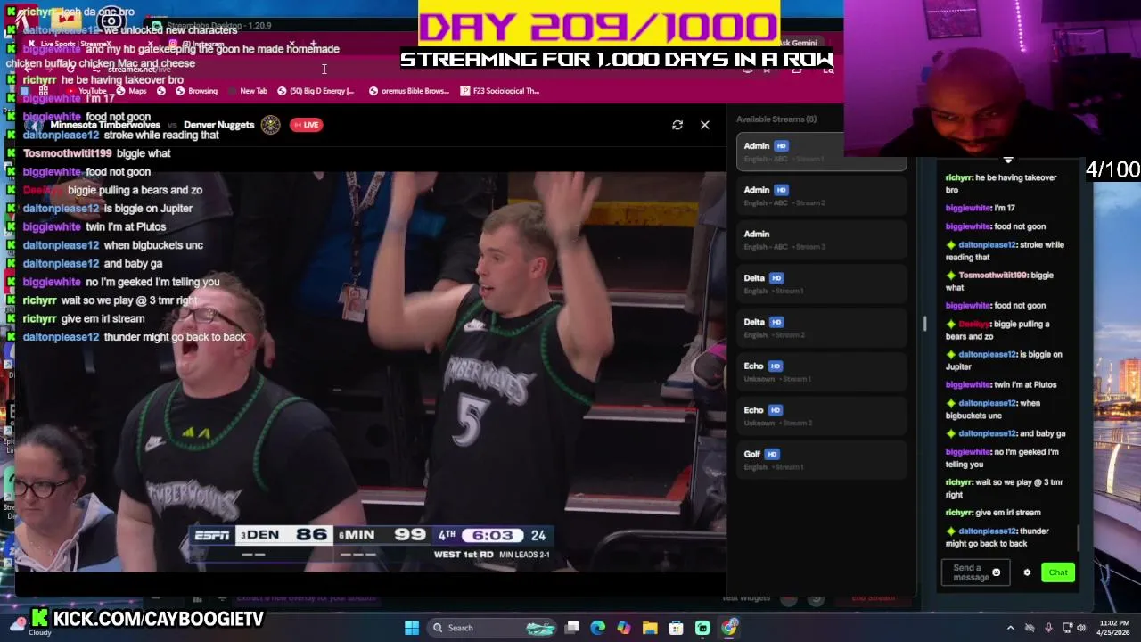The image size is (1141, 642).
Task: Click the green Chat send button
Action: click(x=1058, y=572)
